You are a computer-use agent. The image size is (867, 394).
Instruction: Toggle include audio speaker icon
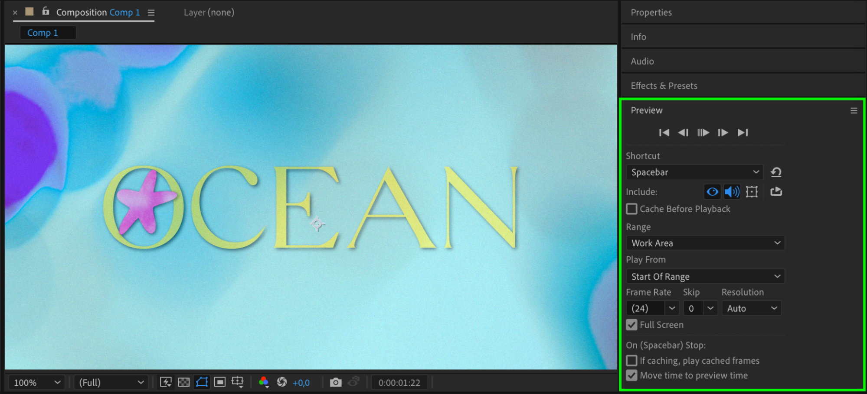tap(732, 191)
